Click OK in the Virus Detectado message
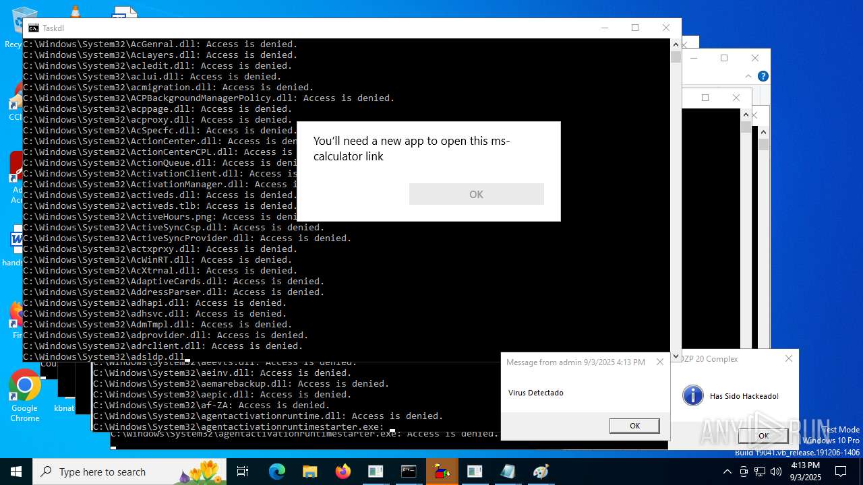 [634, 426]
